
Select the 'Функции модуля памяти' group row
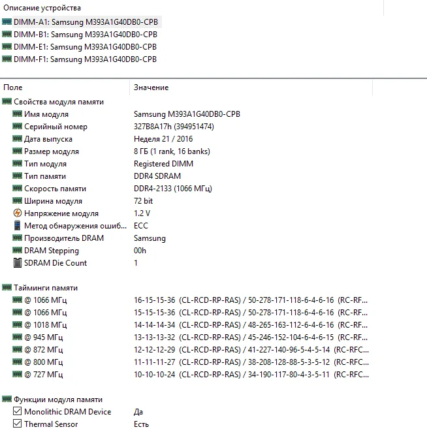point(58,399)
